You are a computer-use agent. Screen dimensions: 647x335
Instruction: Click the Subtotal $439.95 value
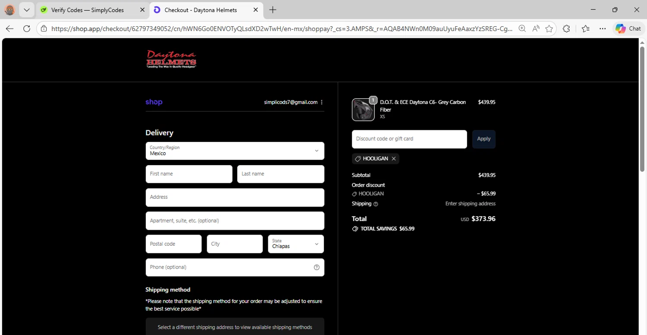click(487, 175)
